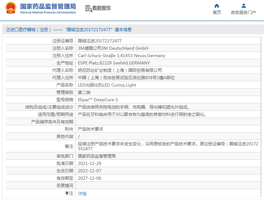Click the 注册证编号 field label
Viewport: 264px width, 200px height.
[x=63, y=41]
